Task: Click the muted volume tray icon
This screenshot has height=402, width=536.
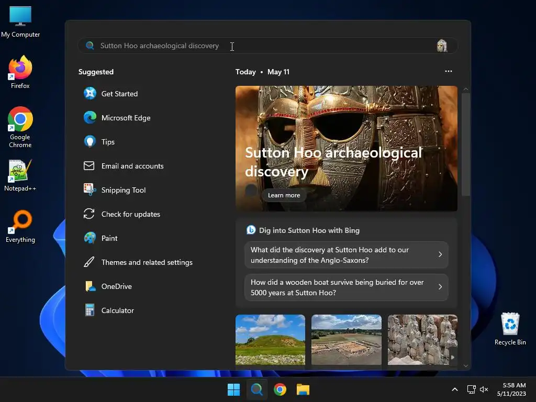Action: (x=484, y=389)
